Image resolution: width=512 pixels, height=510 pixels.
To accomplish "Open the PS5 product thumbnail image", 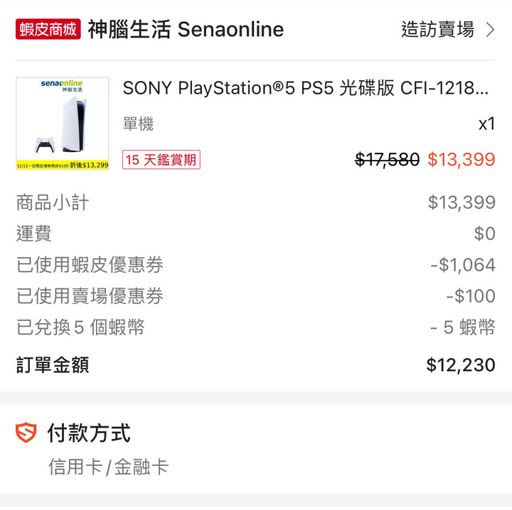I will click(x=63, y=124).
